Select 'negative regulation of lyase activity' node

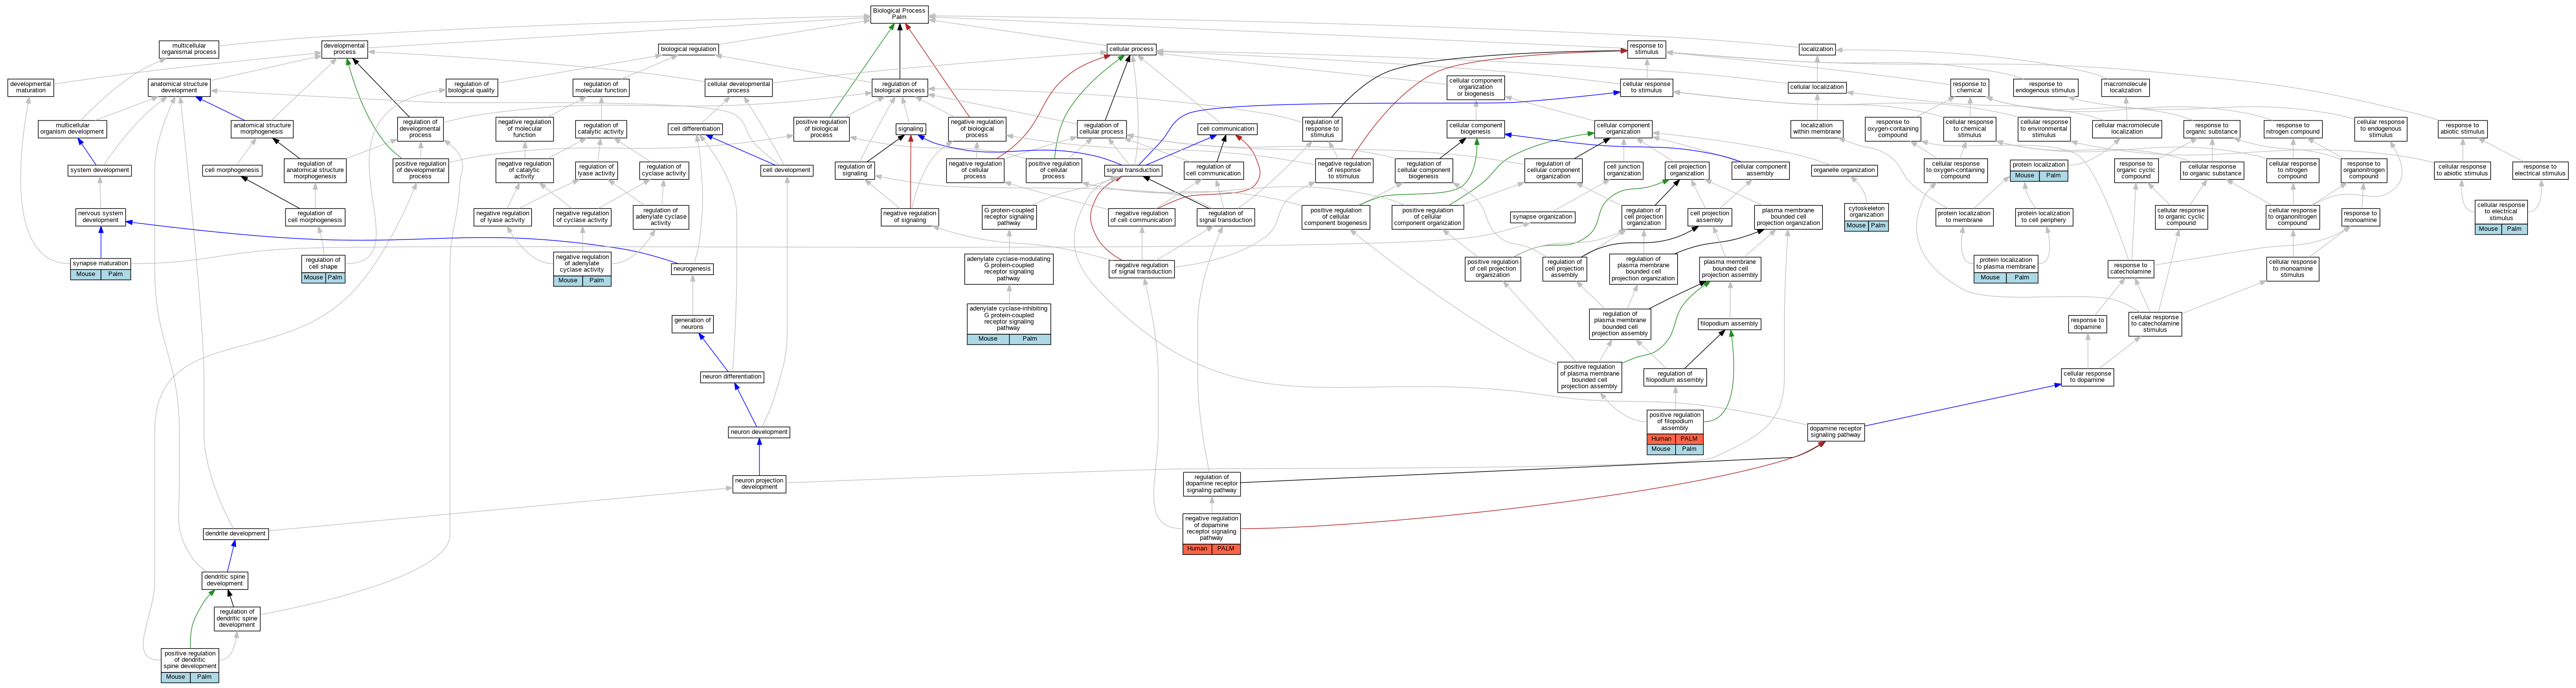click(502, 217)
